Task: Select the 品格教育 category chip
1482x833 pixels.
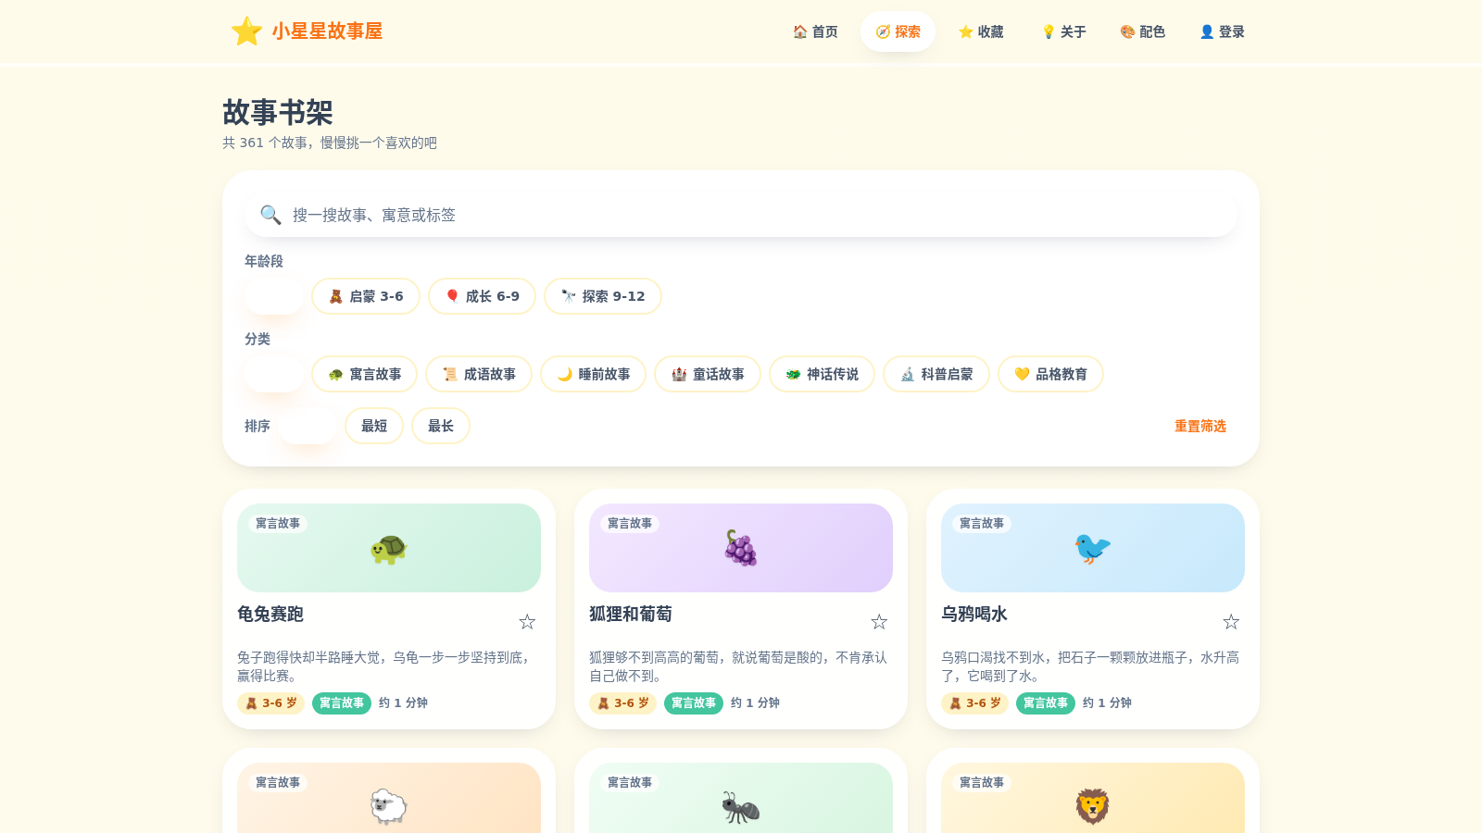Action: coord(1050,374)
